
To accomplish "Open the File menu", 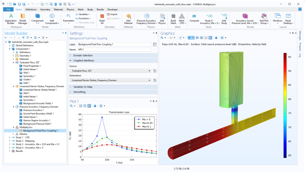I will coord(8,9).
